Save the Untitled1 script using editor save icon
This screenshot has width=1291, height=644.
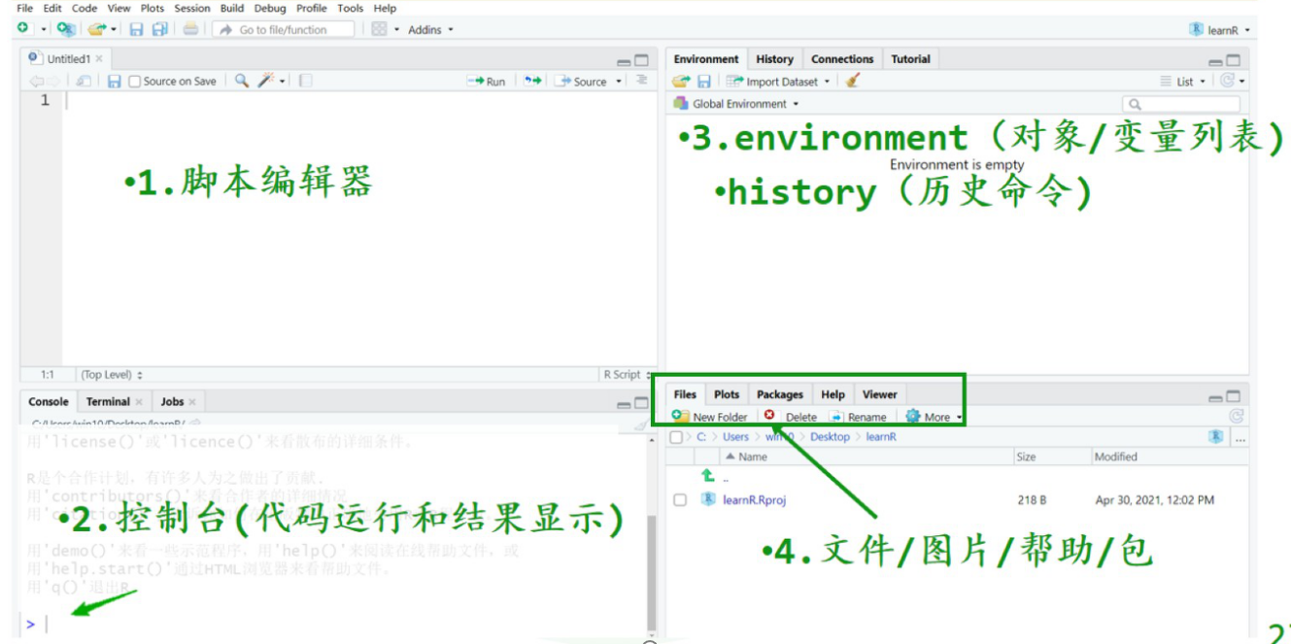[115, 82]
